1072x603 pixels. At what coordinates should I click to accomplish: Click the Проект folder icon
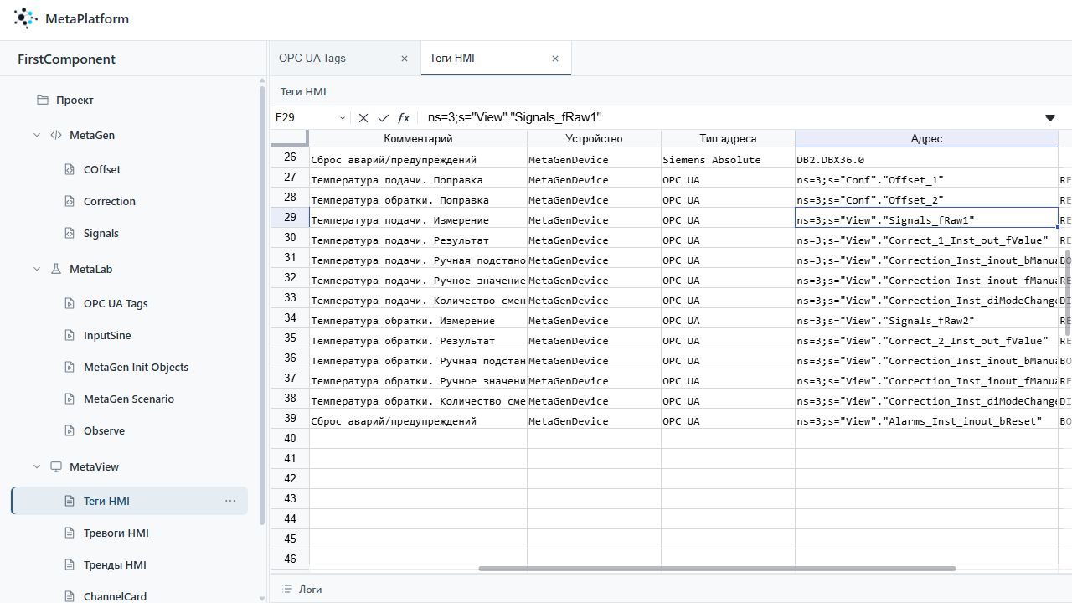point(43,100)
